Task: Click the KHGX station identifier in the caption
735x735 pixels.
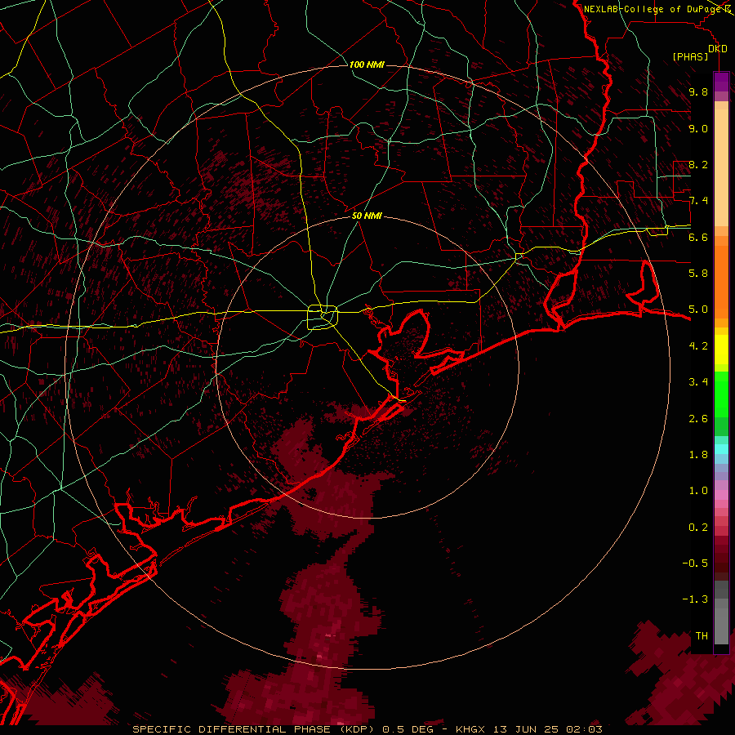Action: pos(470,729)
